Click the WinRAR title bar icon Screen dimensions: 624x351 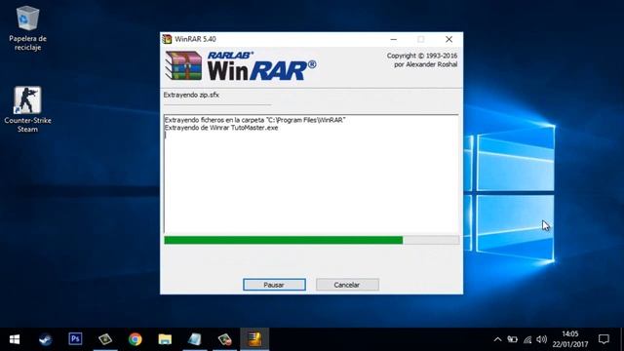pyautogui.click(x=167, y=39)
